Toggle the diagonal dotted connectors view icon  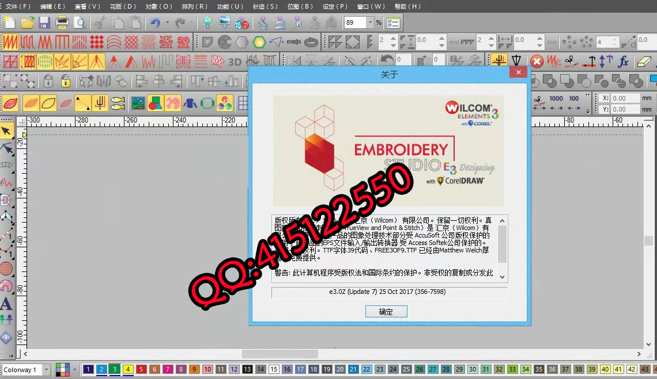tap(82, 103)
